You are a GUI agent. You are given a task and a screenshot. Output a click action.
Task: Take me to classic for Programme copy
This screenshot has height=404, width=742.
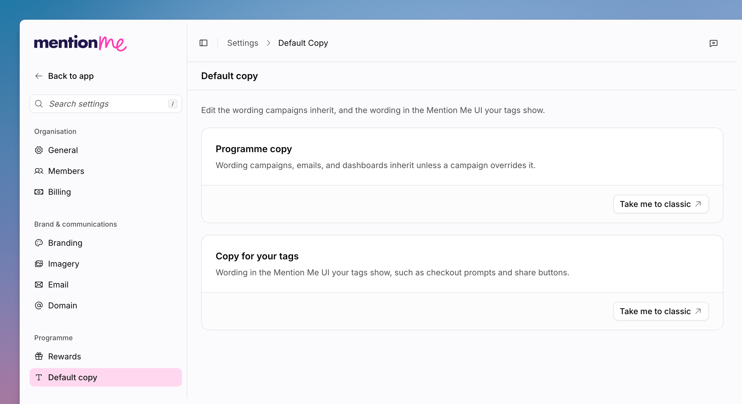point(661,204)
